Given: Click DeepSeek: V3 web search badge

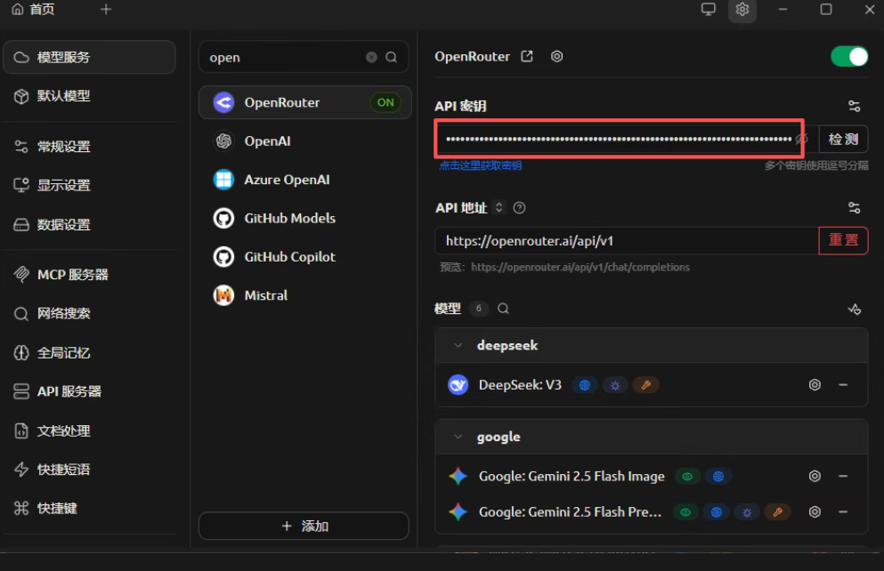Looking at the screenshot, I should click(x=585, y=385).
